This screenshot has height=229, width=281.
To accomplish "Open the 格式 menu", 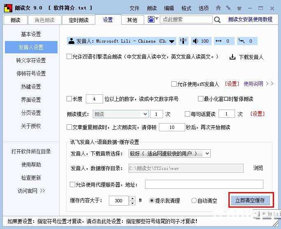I will pos(186,8).
